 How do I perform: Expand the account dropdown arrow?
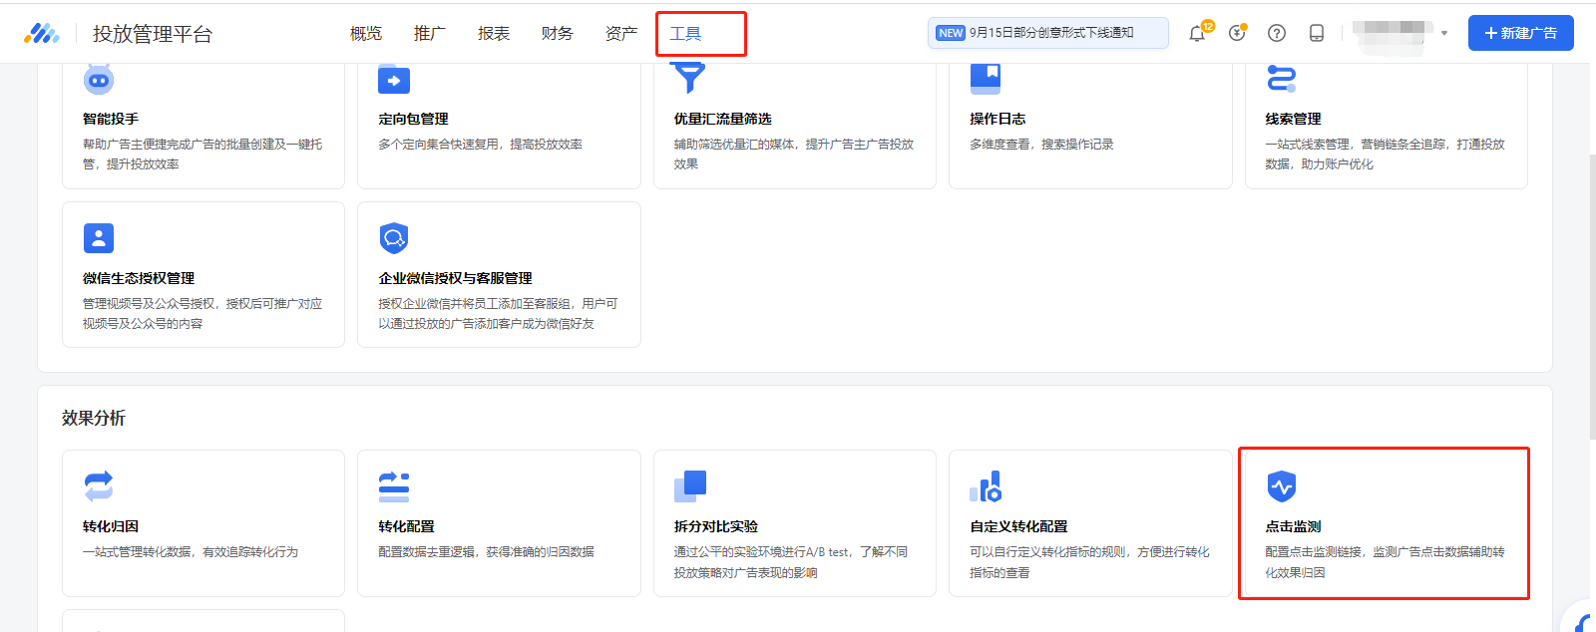point(1444,33)
